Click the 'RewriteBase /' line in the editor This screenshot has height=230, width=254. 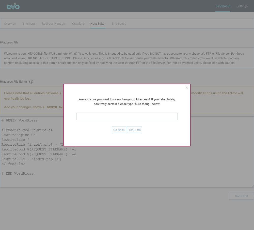click(15, 140)
